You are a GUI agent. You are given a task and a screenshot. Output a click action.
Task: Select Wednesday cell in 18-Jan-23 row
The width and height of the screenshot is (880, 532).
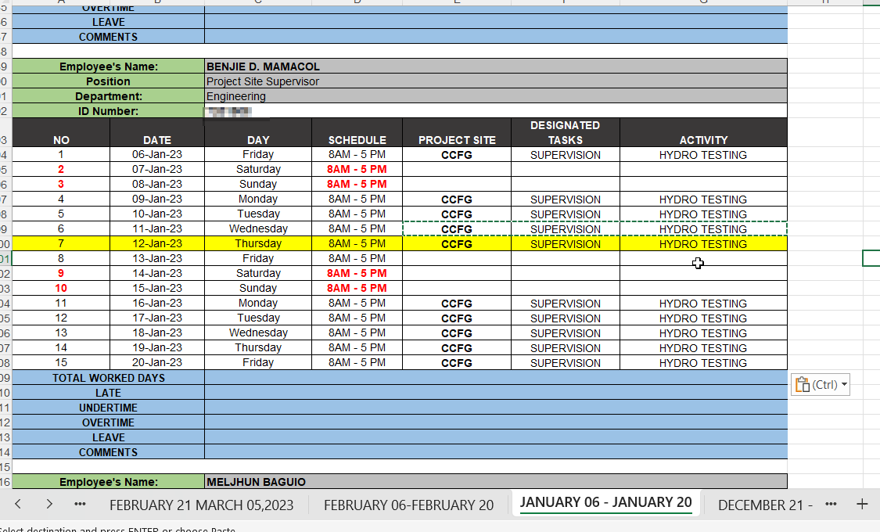pos(258,332)
